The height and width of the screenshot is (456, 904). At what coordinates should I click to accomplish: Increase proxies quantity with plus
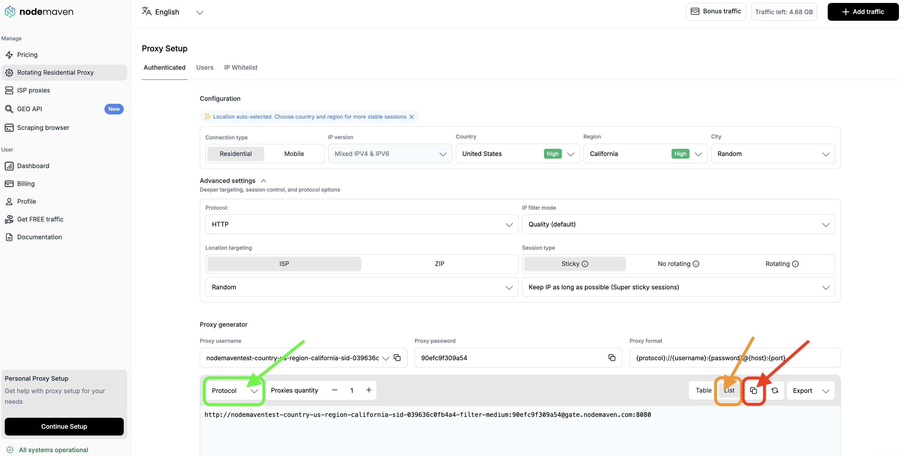pos(369,390)
